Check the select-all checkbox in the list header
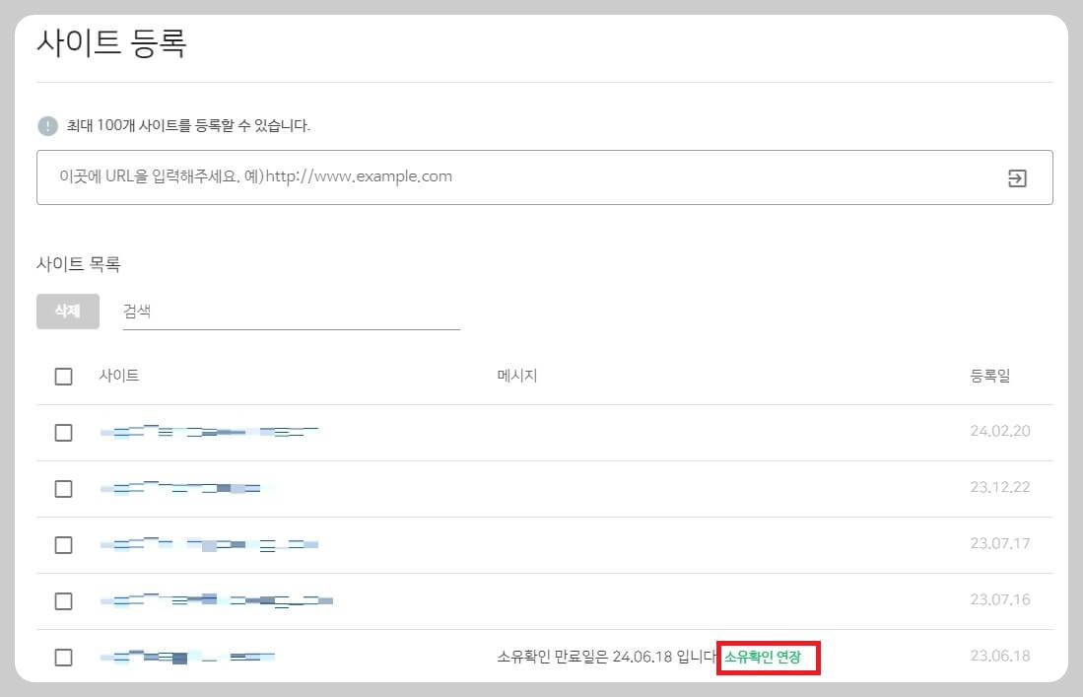This screenshot has height=697, width=1083. point(63,376)
